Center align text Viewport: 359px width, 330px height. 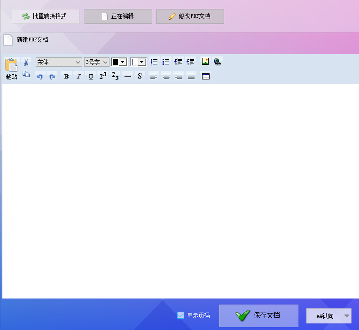[x=166, y=76]
